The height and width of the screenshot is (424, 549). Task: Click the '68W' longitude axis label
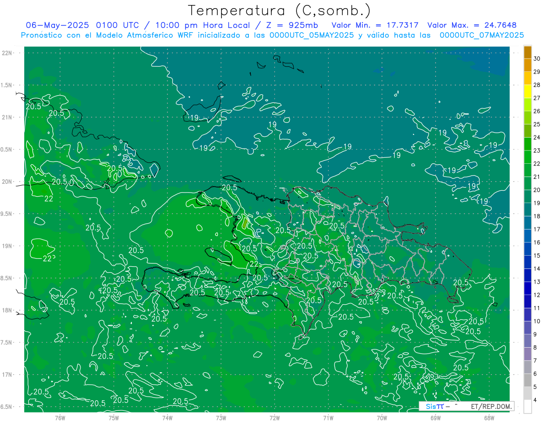coord(489,418)
